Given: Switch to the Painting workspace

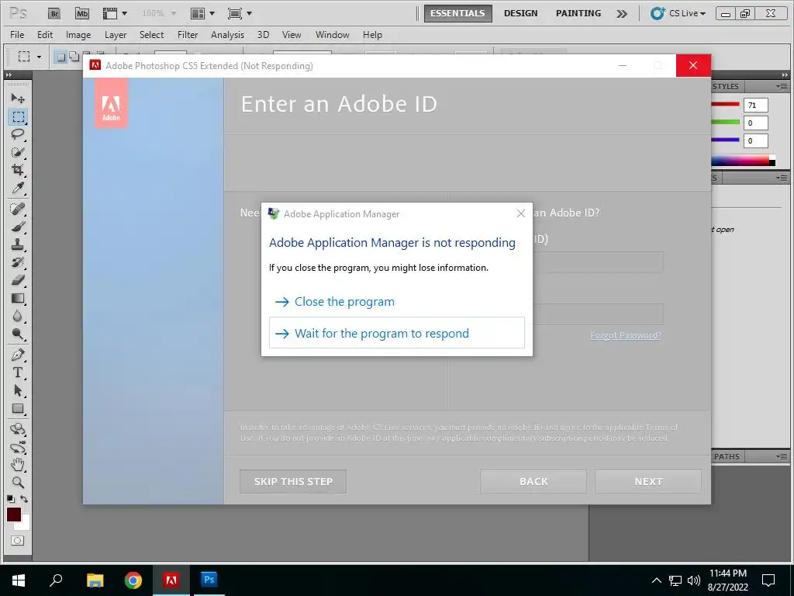Looking at the screenshot, I should (x=578, y=14).
